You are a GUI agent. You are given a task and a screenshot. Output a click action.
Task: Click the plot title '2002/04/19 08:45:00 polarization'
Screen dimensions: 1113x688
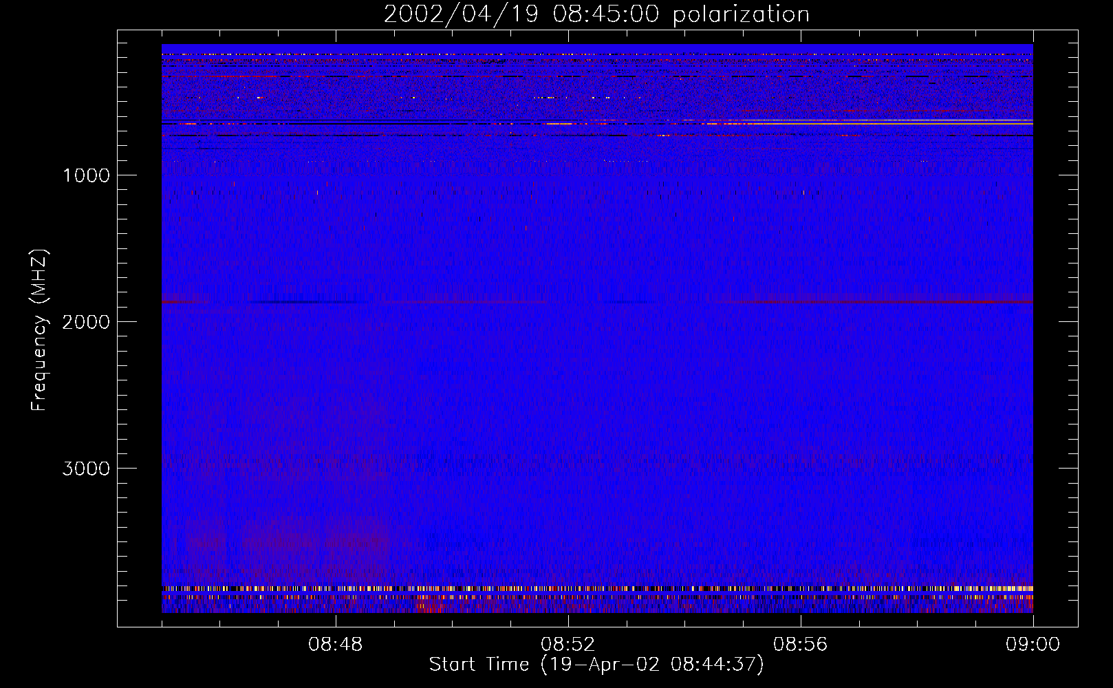pos(596,14)
